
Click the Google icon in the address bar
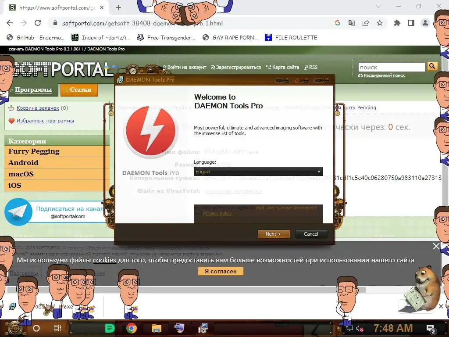coord(338,23)
